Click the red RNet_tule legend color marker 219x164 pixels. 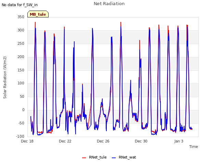pyautogui.click(x=84, y=158)
